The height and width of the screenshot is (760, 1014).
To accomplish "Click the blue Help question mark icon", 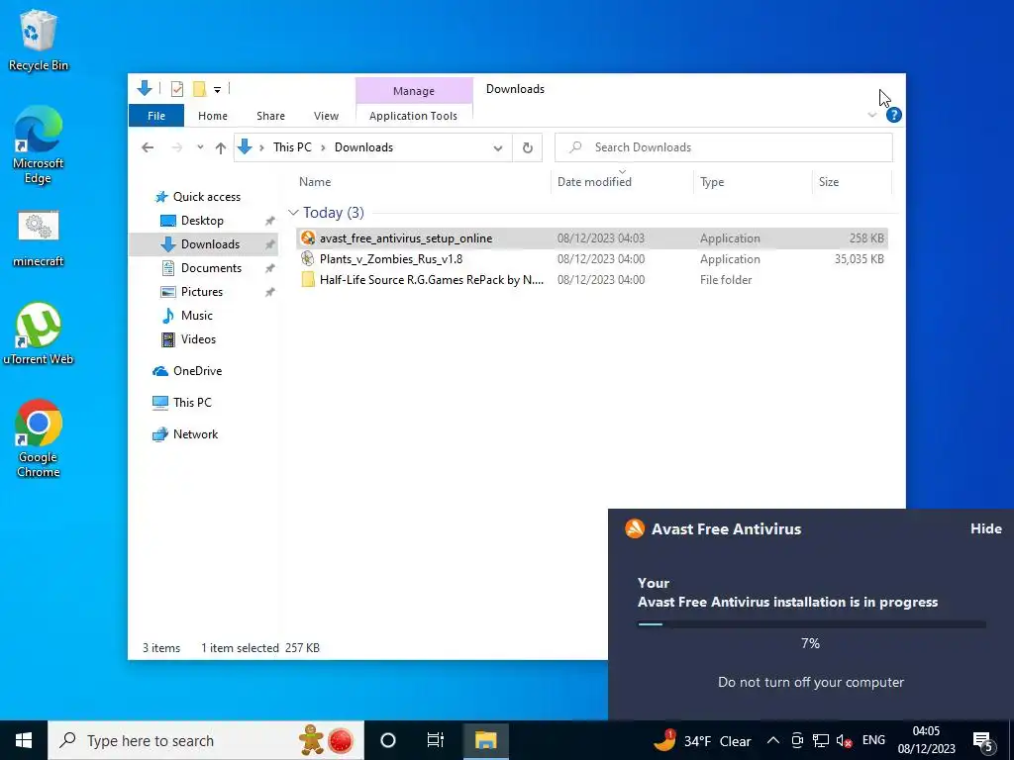I will pos(894,115).
